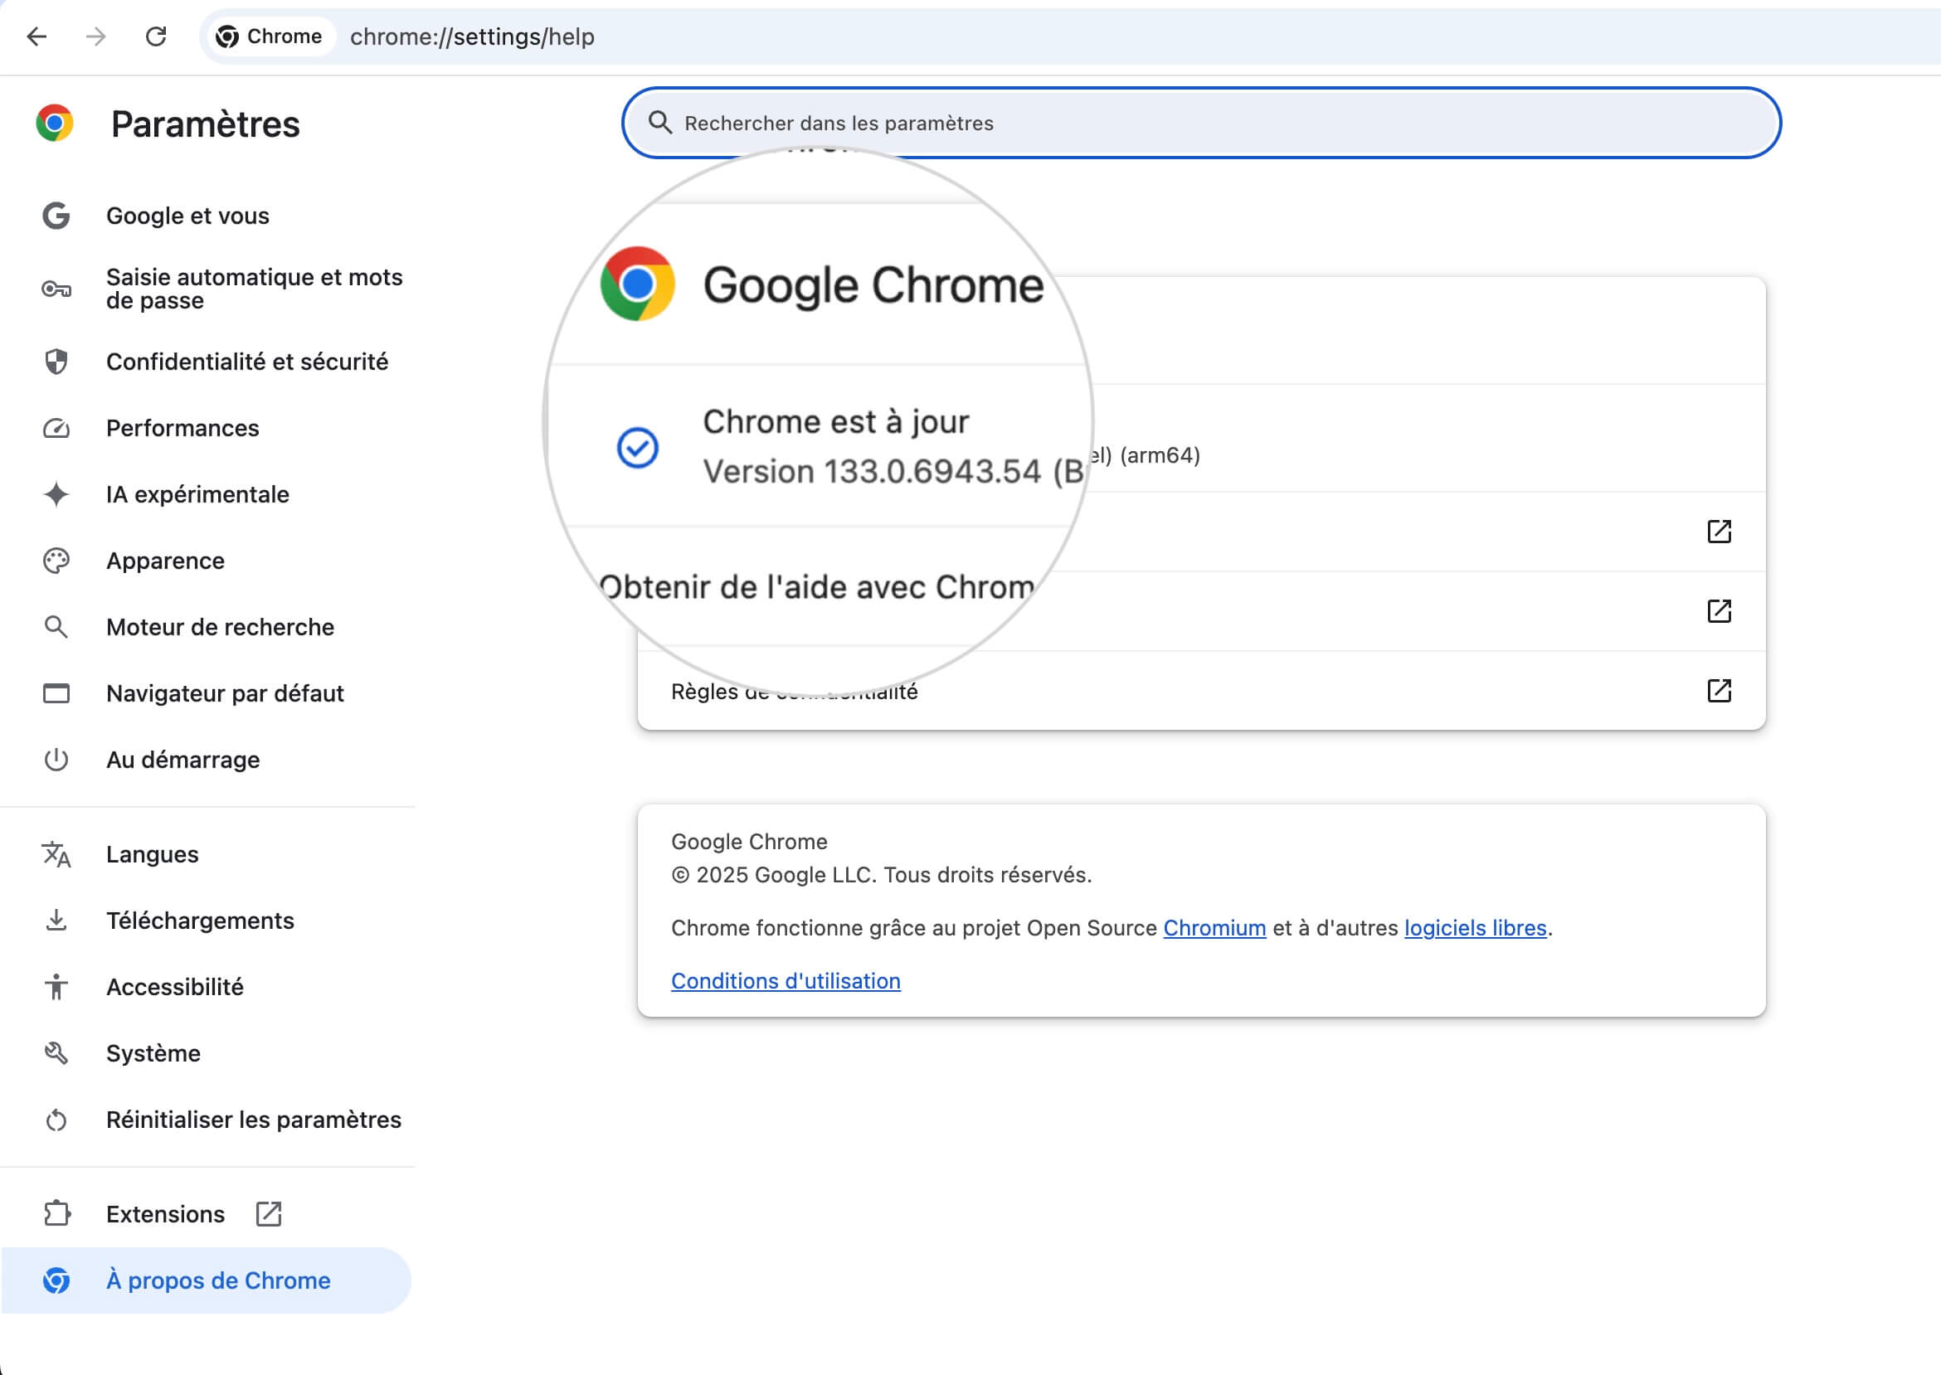Open Conditions d'utilisation link
Screen dimensions: 1941x1375
(785, 981)
